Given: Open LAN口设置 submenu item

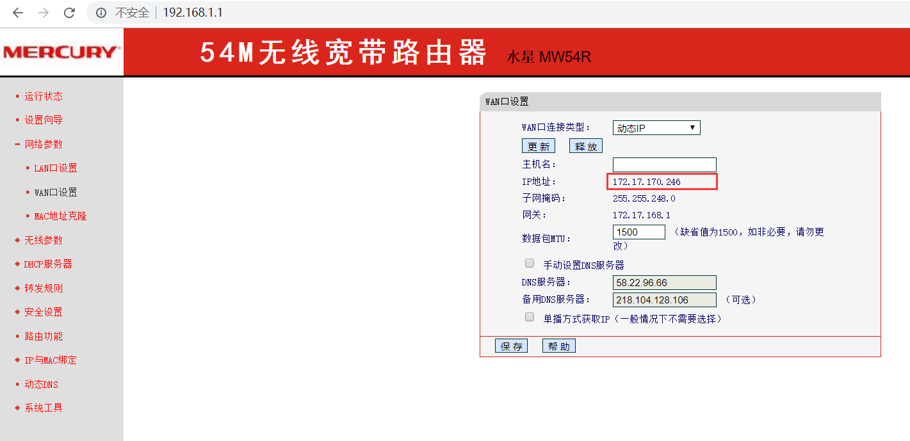Looking at the screenshot, I should pyautogui.click(x=56, y=168).
